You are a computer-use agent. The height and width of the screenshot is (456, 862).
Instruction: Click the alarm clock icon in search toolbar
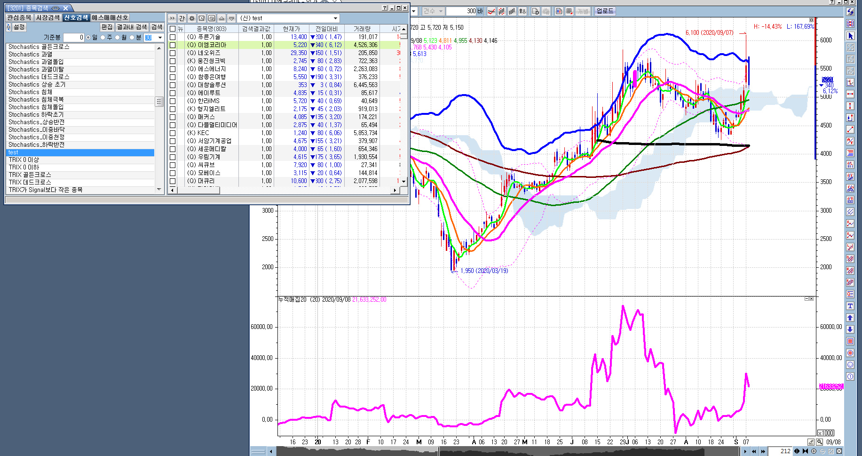202,18
